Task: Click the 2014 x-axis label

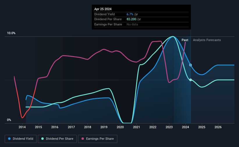Action: click(x=22, y=127)
